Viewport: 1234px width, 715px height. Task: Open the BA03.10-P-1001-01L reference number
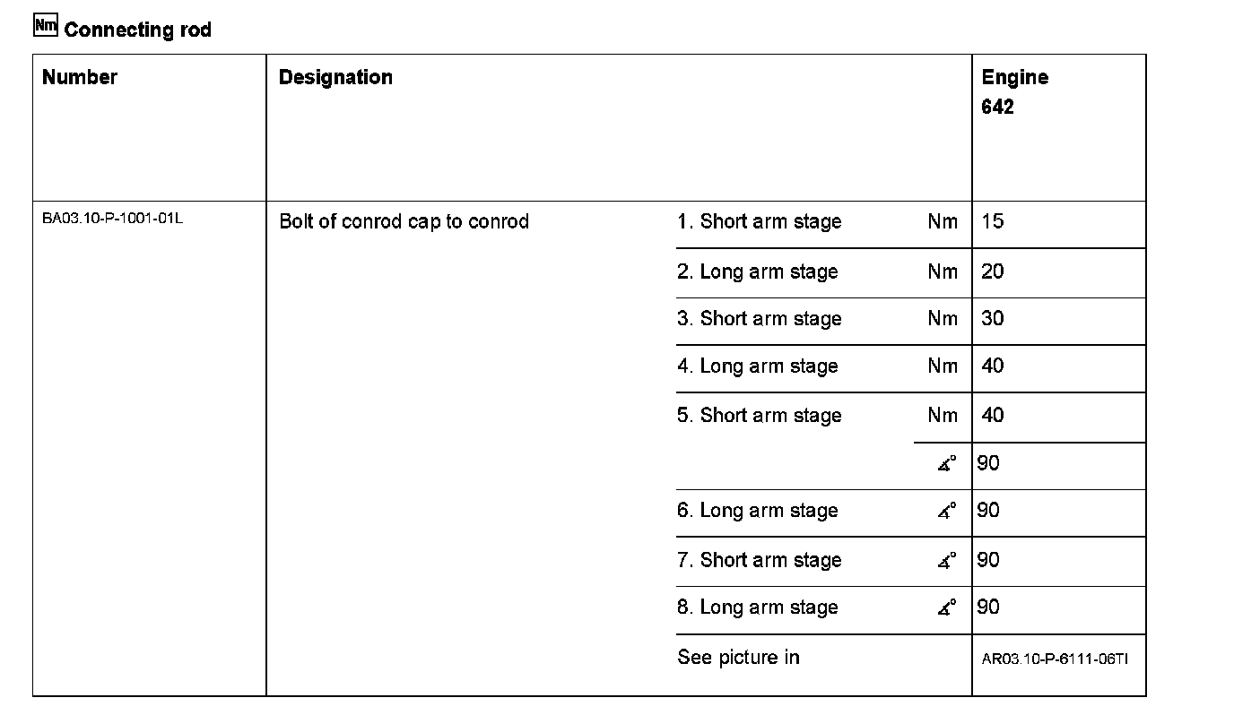click(112, 219)
